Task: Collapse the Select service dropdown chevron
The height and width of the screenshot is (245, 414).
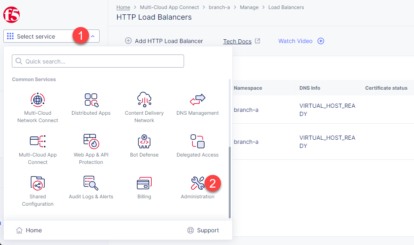Action: [x=93, y=36]
